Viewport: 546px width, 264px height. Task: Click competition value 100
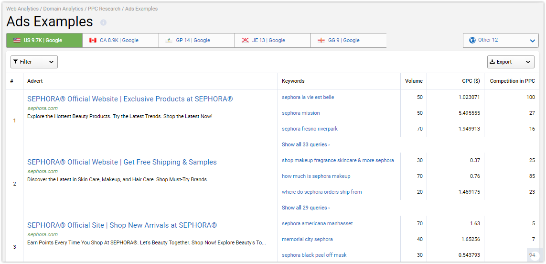531,97
